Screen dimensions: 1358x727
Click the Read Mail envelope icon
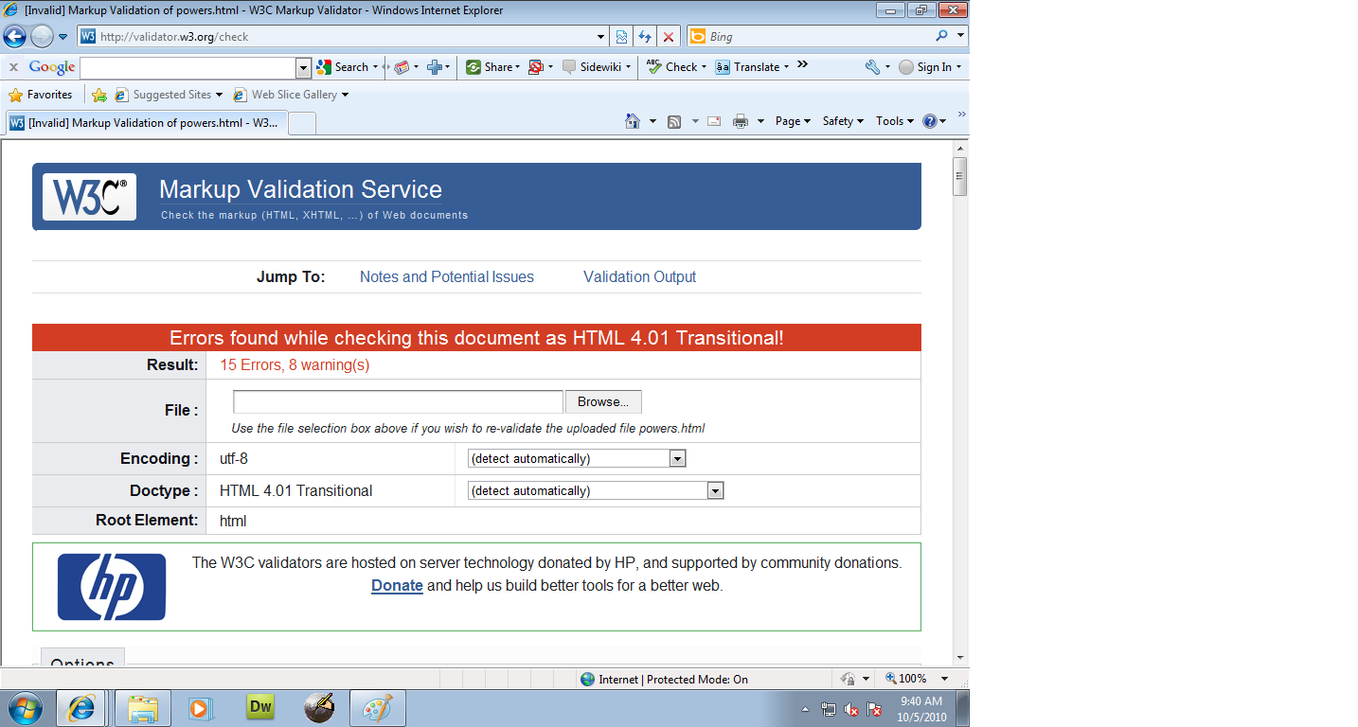point(714,121)
